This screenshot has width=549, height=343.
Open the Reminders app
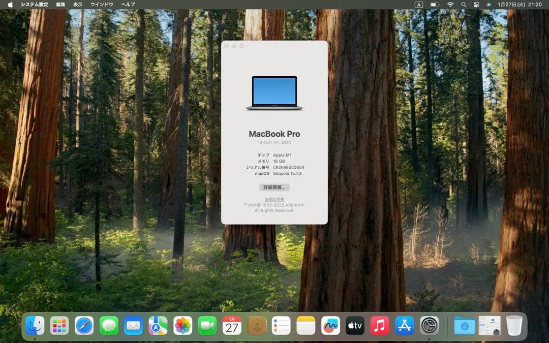click(x=281, y=325)
